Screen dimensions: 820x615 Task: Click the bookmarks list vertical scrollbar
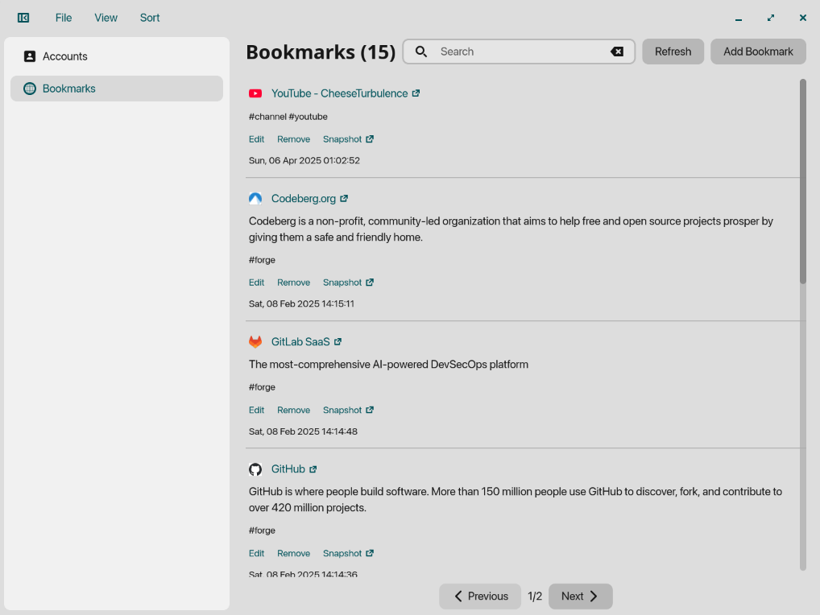point(803,181)
